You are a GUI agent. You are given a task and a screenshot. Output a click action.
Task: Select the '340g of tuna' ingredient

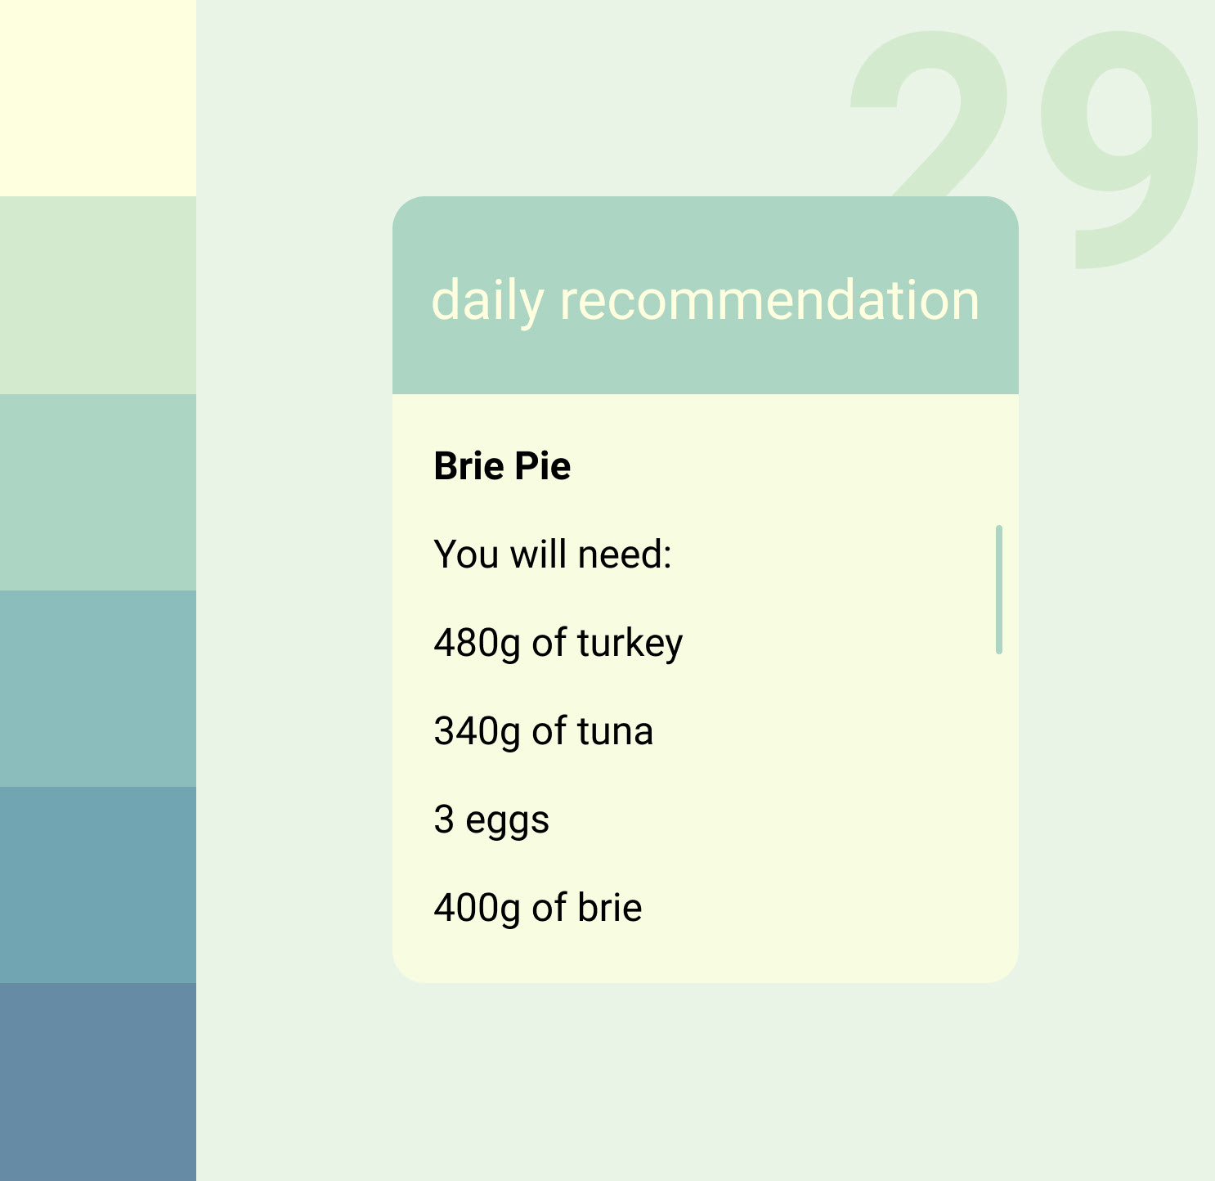(x=544, y=731)
